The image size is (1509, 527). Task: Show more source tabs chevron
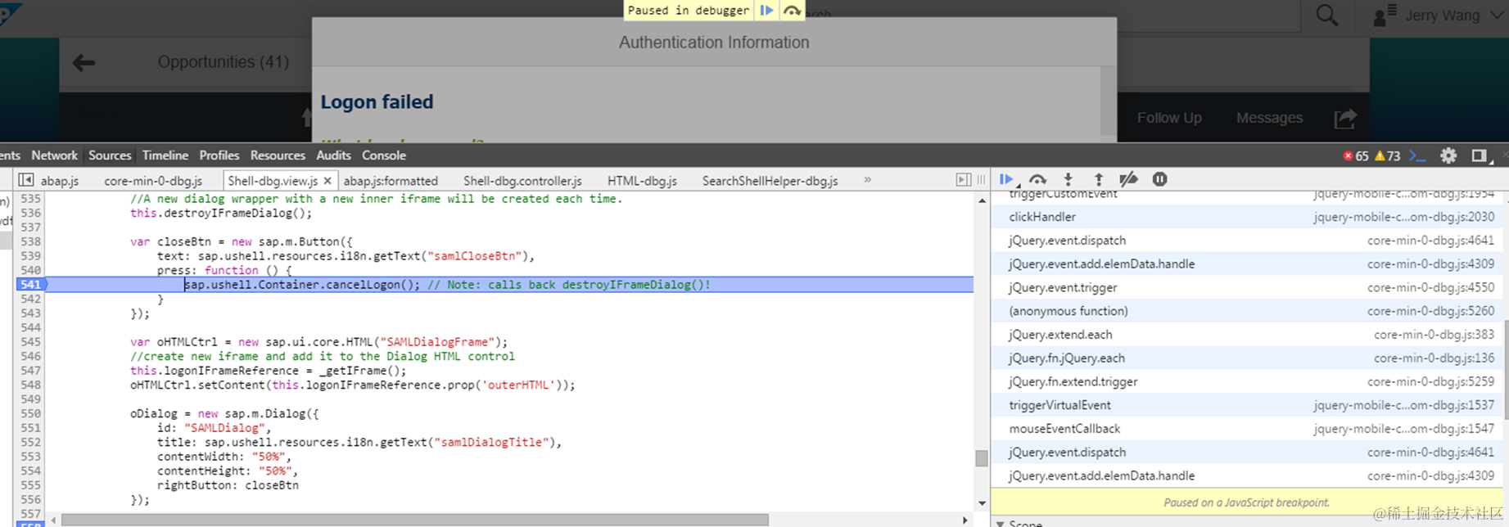click(867, 180)
